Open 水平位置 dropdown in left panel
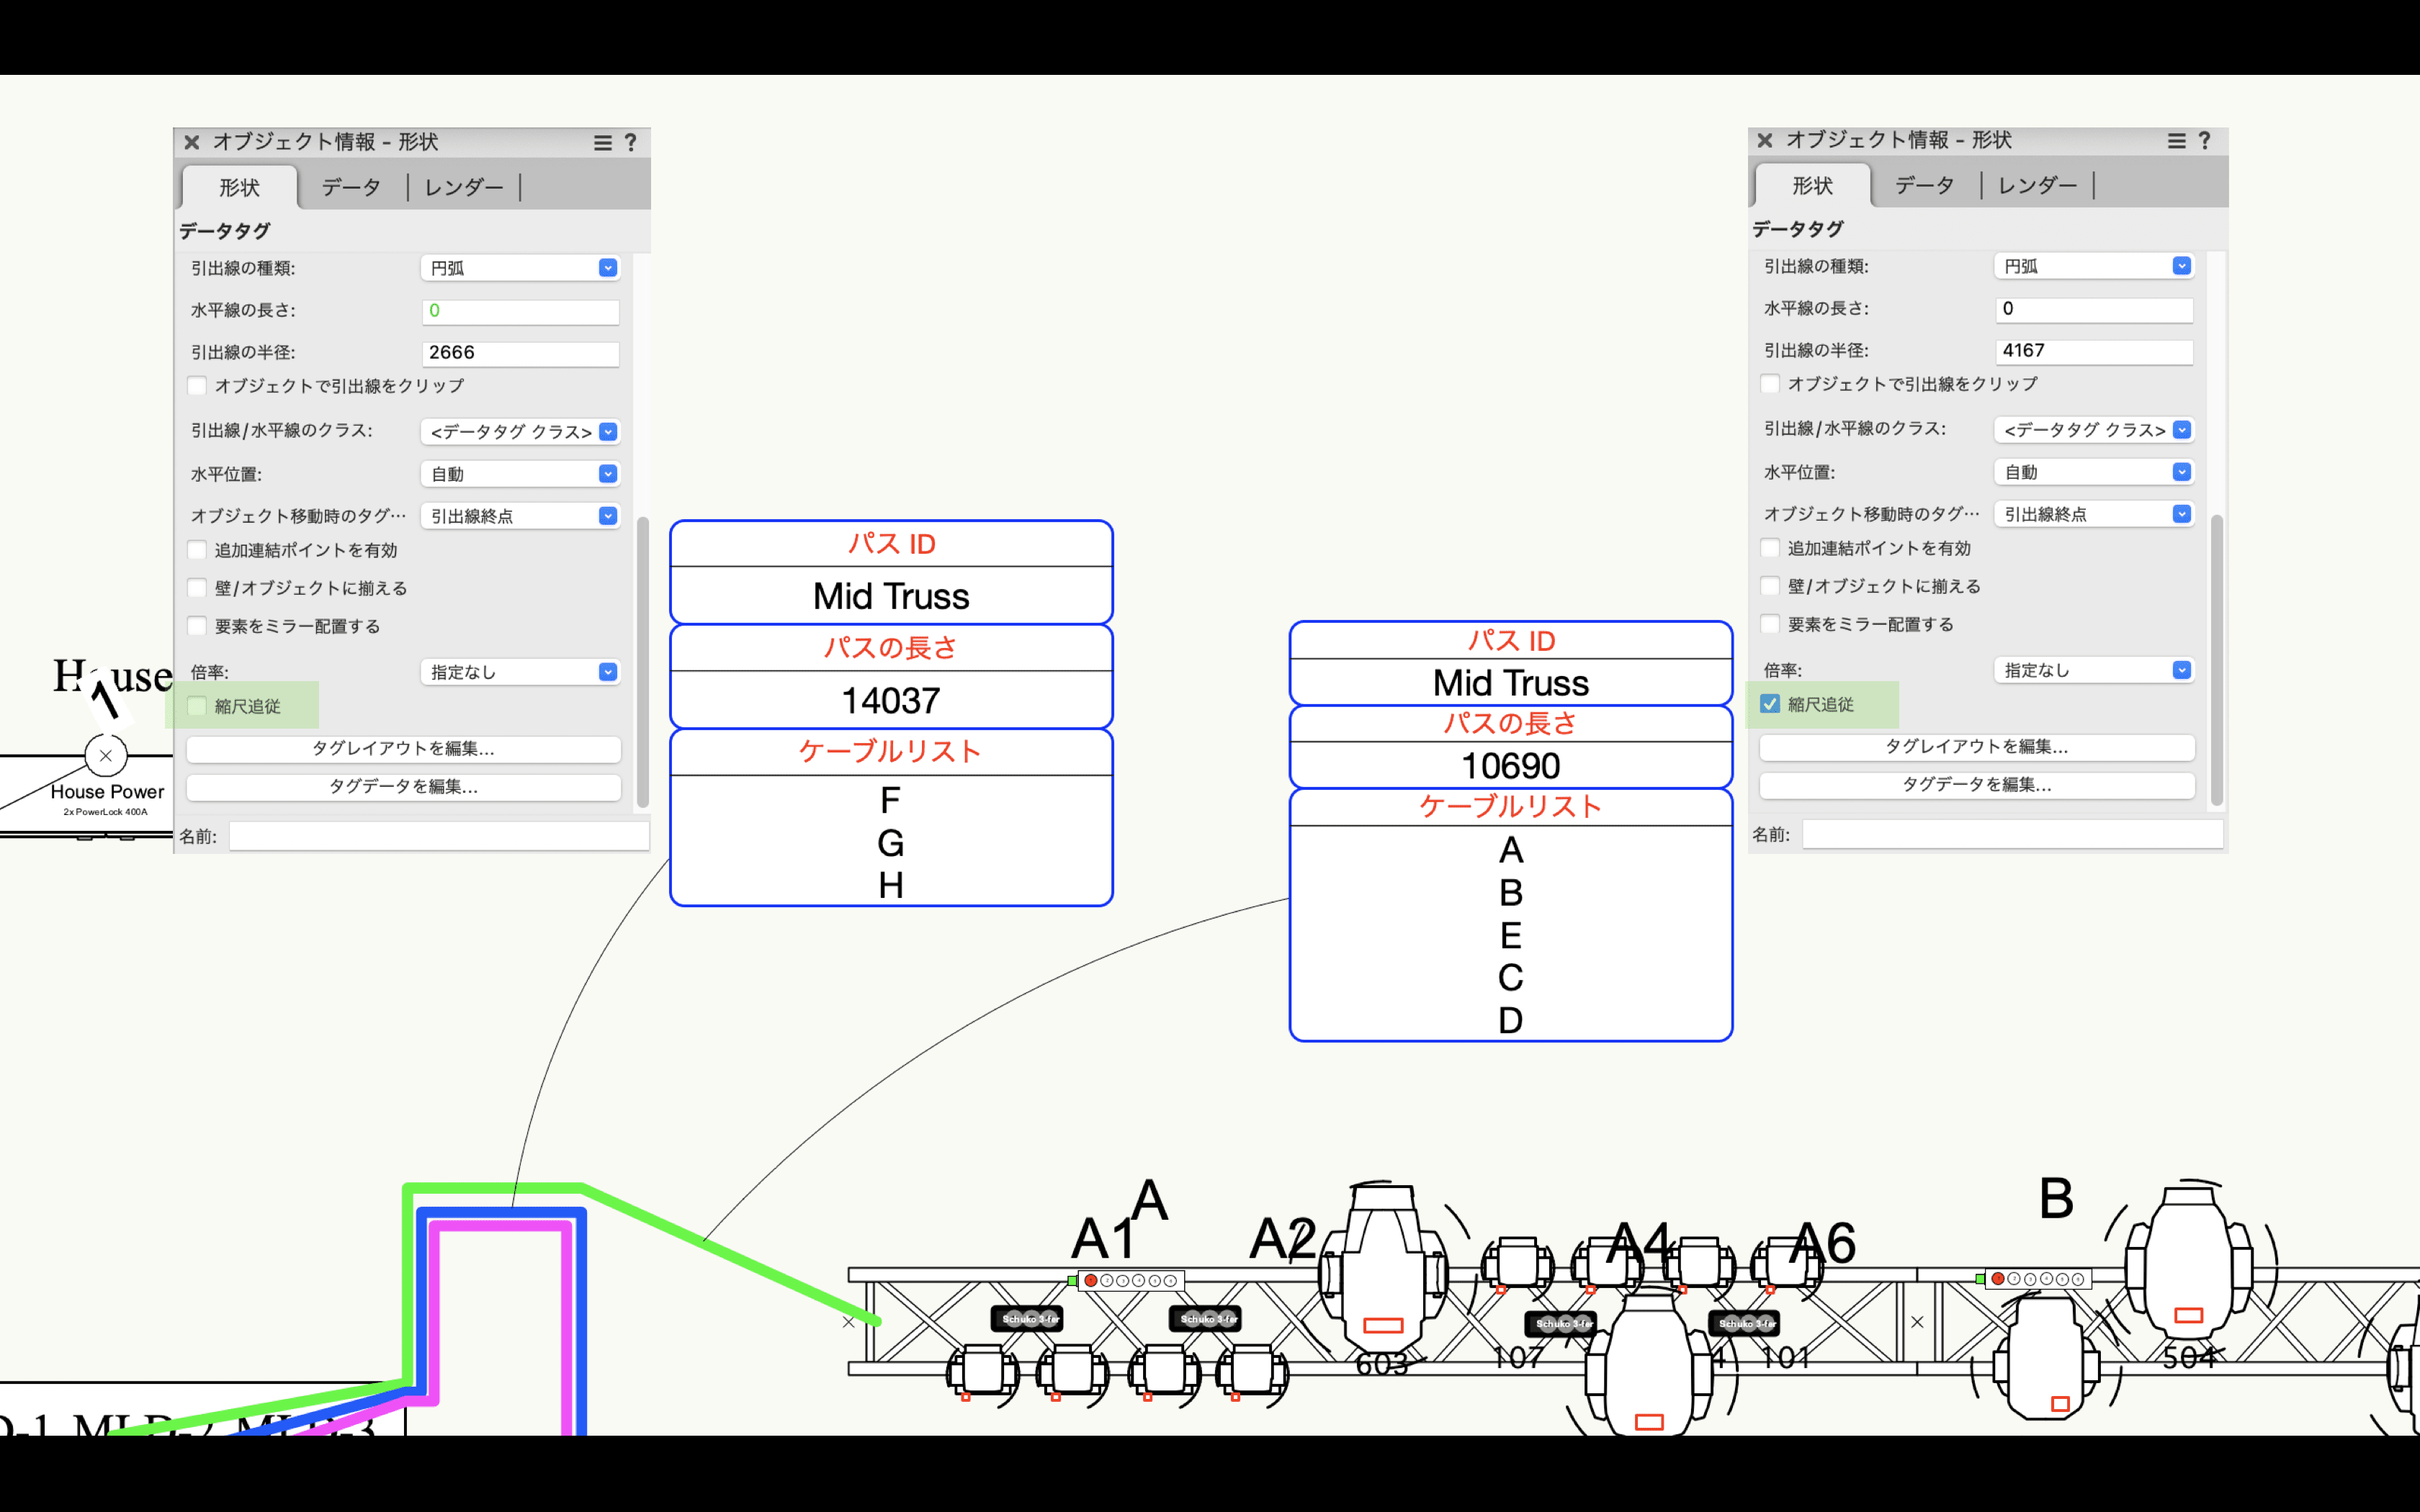 [x=520, y=474]
